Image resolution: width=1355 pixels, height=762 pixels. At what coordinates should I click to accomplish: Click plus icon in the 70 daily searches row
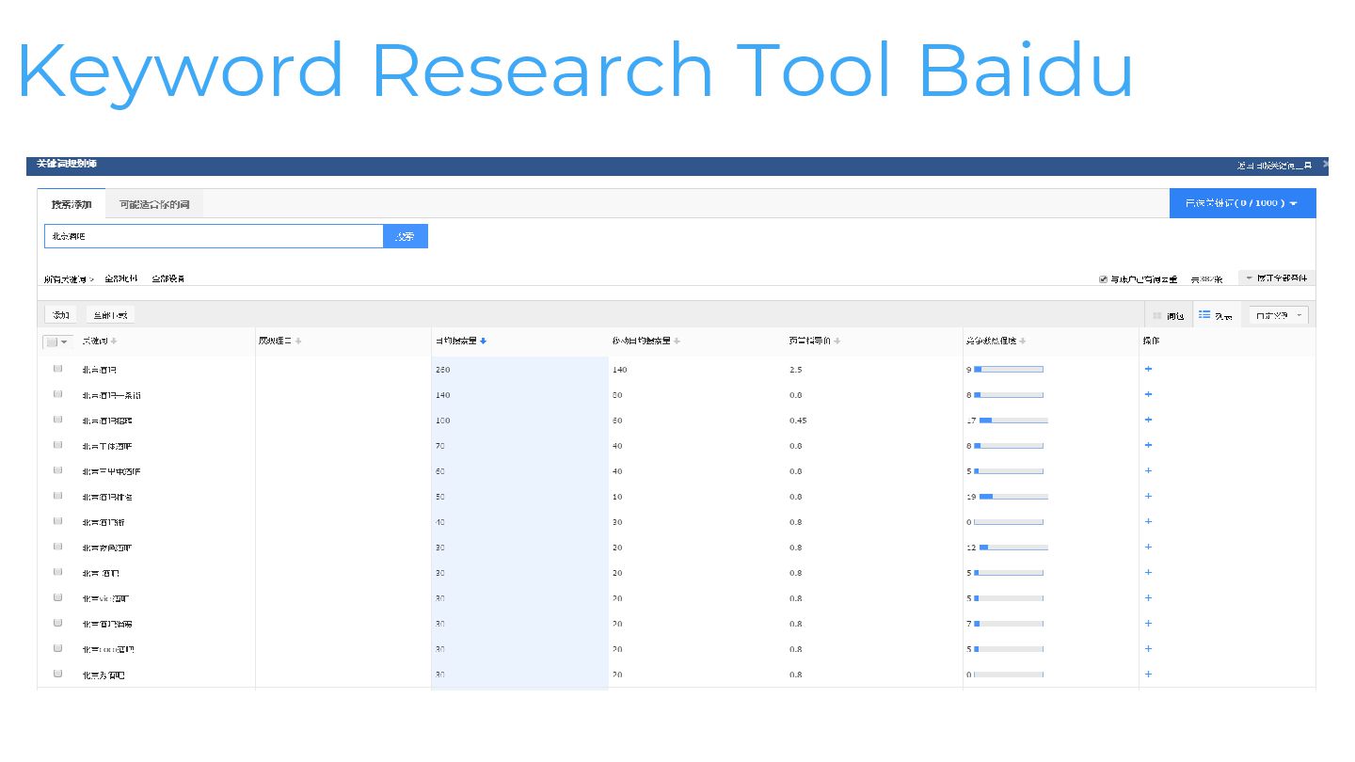tap(1148, 445)
